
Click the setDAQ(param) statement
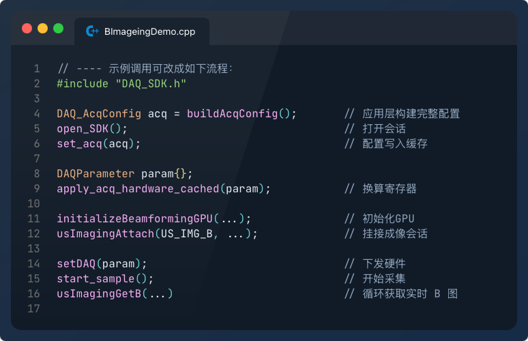coord(102,263)
